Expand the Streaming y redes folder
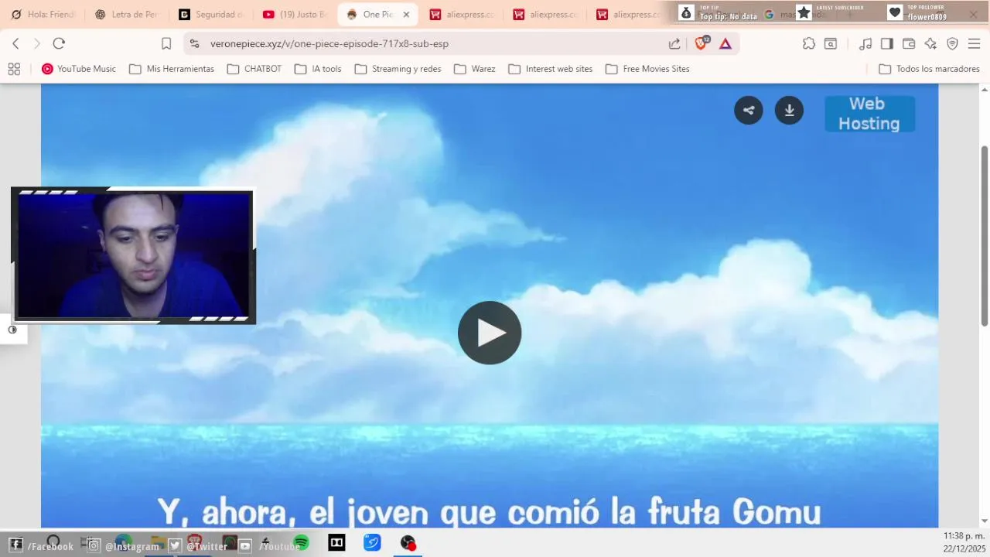Image resolution: width=990 pixels, height=557 pixels. [x=398, y=69]
